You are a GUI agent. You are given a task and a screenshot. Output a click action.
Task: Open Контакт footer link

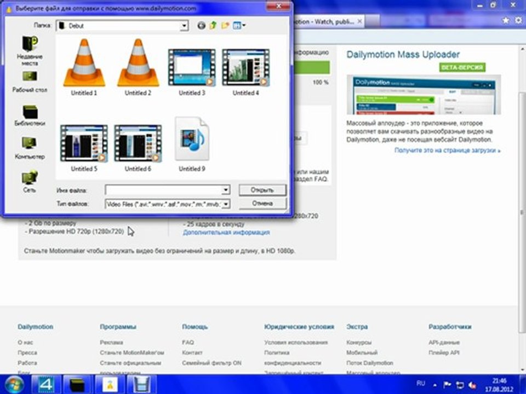(192, 352)
